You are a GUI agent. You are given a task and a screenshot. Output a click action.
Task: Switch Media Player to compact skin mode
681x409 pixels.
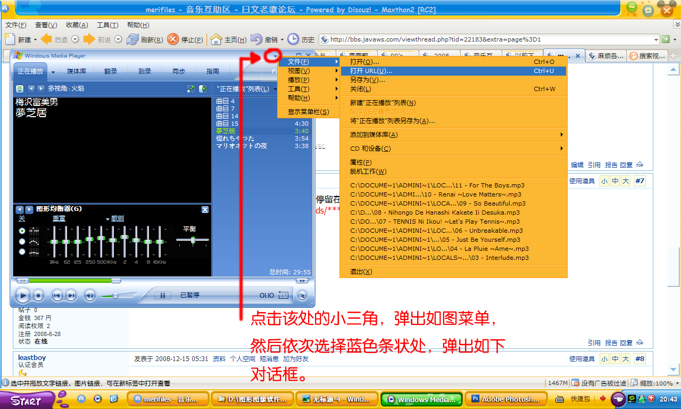pos(302,295)
